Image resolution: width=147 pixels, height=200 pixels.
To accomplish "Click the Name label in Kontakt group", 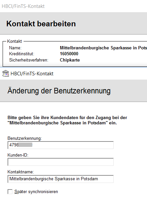I will [15, 48].
